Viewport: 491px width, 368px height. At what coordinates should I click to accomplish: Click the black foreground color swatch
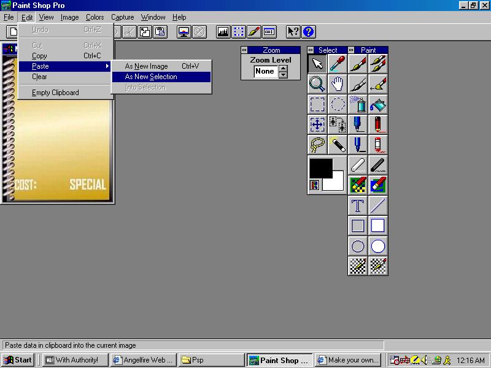[320, 167]
